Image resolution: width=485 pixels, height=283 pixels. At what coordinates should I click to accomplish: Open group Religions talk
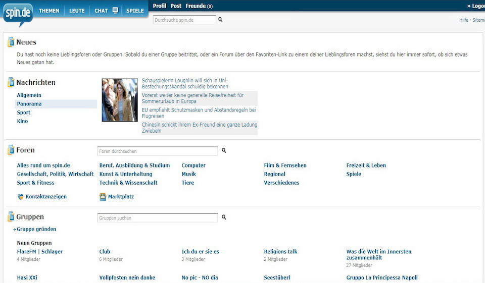click(280, 252)
